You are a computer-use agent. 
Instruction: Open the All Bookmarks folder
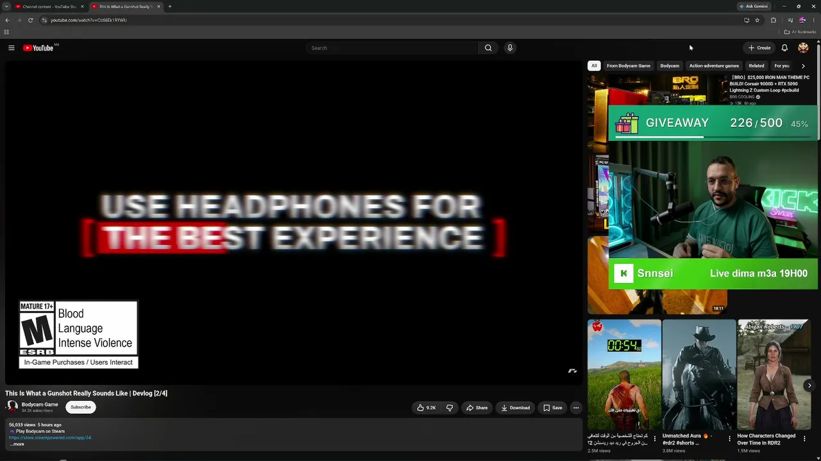point(800,32)
